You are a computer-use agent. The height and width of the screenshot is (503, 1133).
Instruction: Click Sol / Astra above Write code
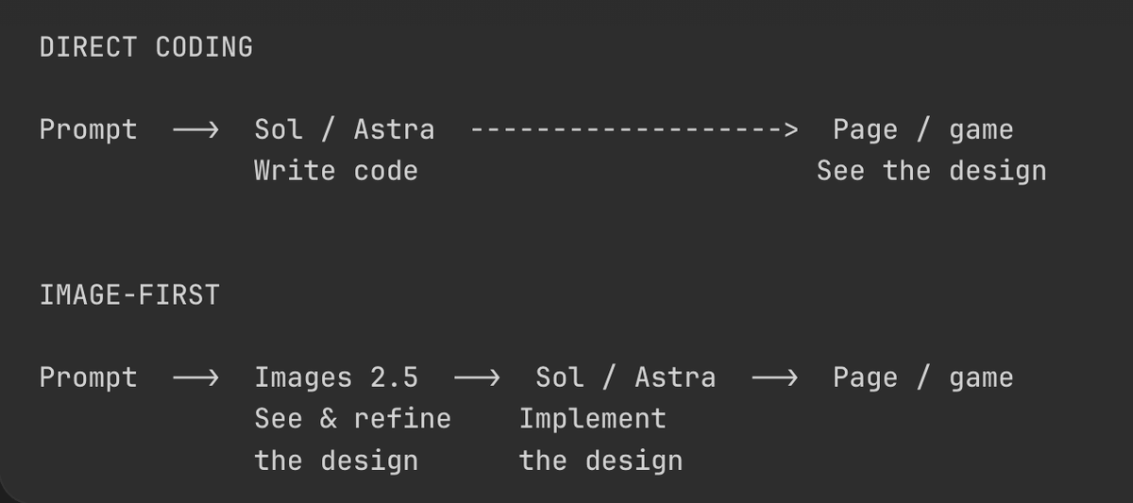click(x=345, y=129)
